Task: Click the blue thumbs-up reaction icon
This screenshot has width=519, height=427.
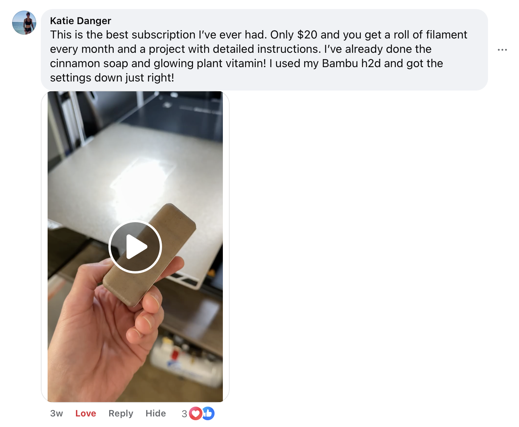Action: (208, 414)
